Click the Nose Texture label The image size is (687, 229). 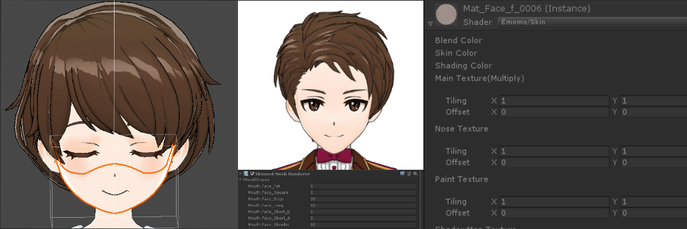pyautogui.click(x=462, y=129)
